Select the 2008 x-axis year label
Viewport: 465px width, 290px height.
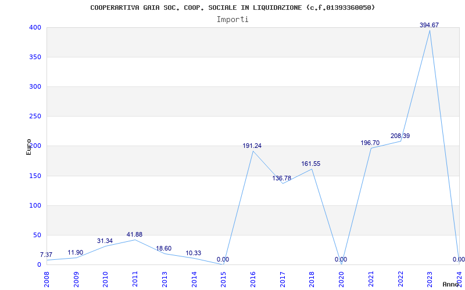46,278
